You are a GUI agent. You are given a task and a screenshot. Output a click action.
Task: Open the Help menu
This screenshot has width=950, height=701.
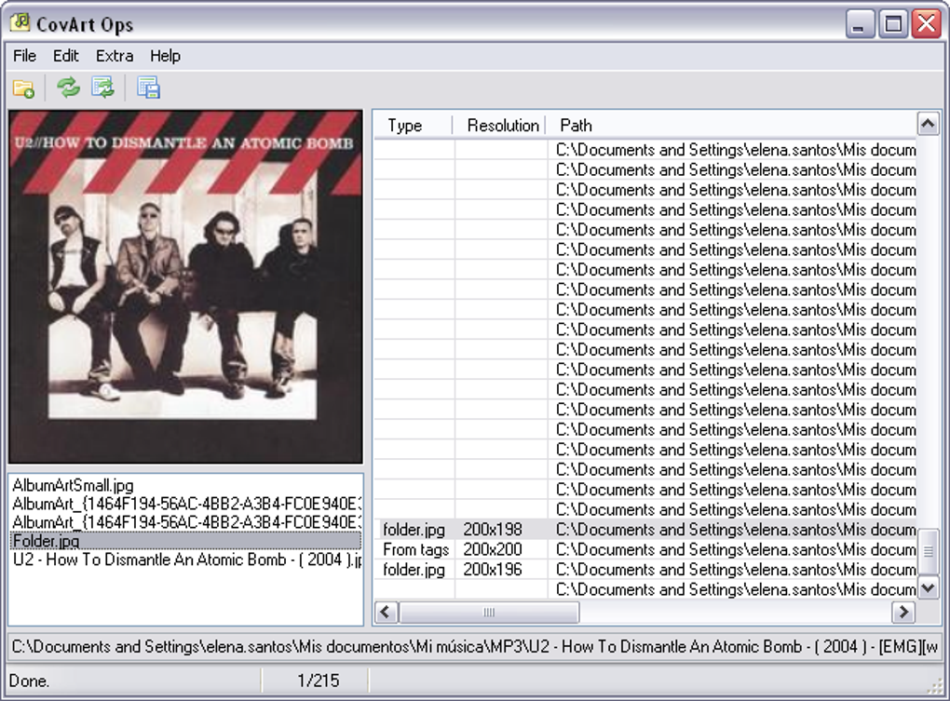click(x=166, y=56)
